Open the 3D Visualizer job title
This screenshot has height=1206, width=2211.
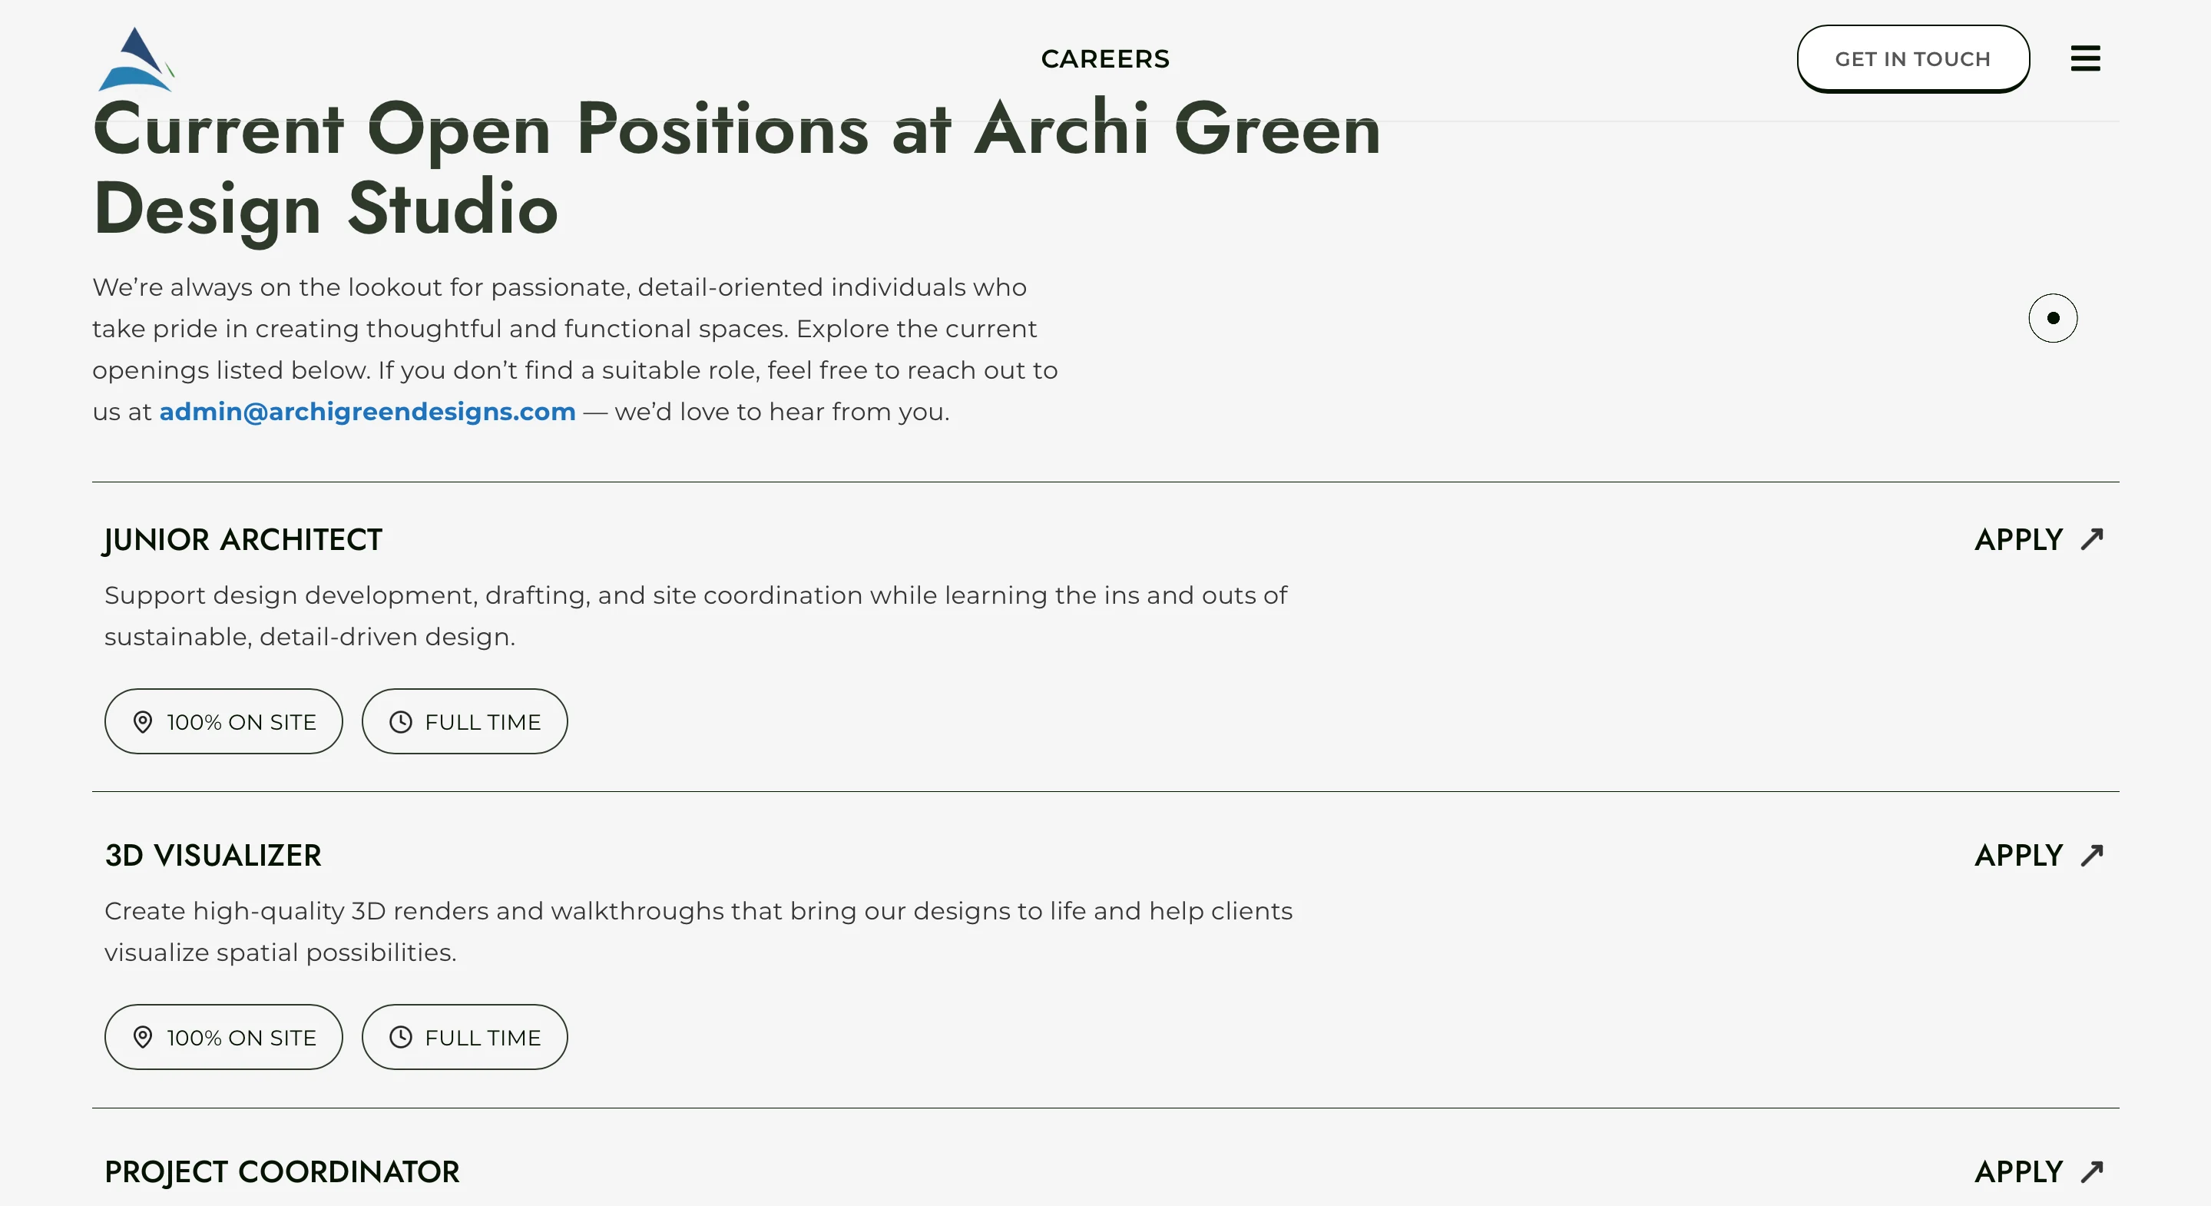pyautogui.click(x=213, y=856)
